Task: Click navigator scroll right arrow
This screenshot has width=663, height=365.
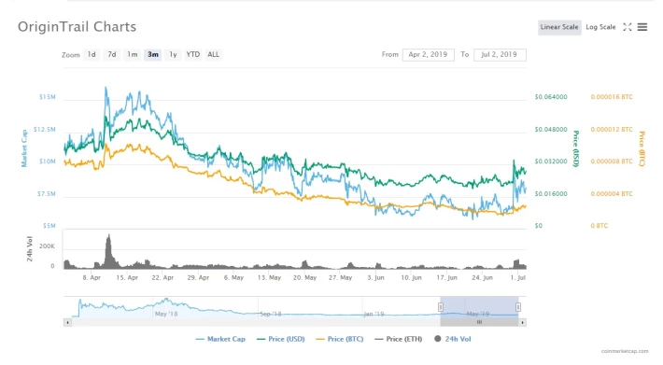Action: pyautogui.click(x=523, y=322)
